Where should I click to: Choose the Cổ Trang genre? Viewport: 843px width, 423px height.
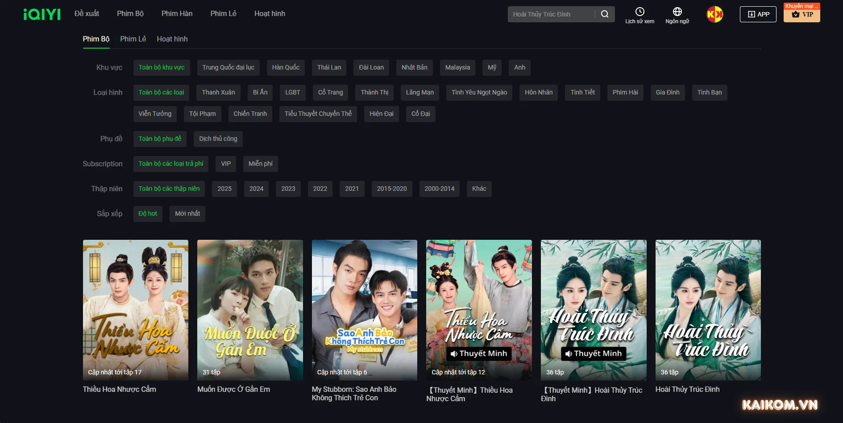click(x=331, y=93)
